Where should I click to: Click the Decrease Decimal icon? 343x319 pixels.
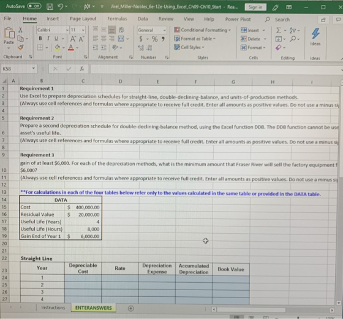(x=149, y=48)
